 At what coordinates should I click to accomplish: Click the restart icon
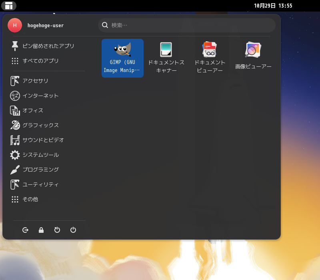click(x=57, y=230)
